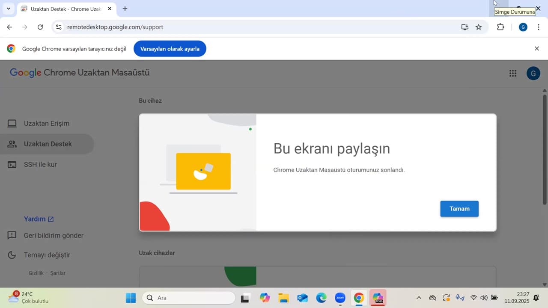
Task: View site information next to the URL
Action: (59, 27)
